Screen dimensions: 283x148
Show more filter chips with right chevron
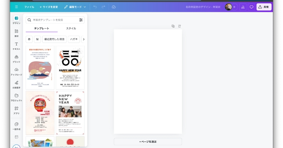(84, 39)
